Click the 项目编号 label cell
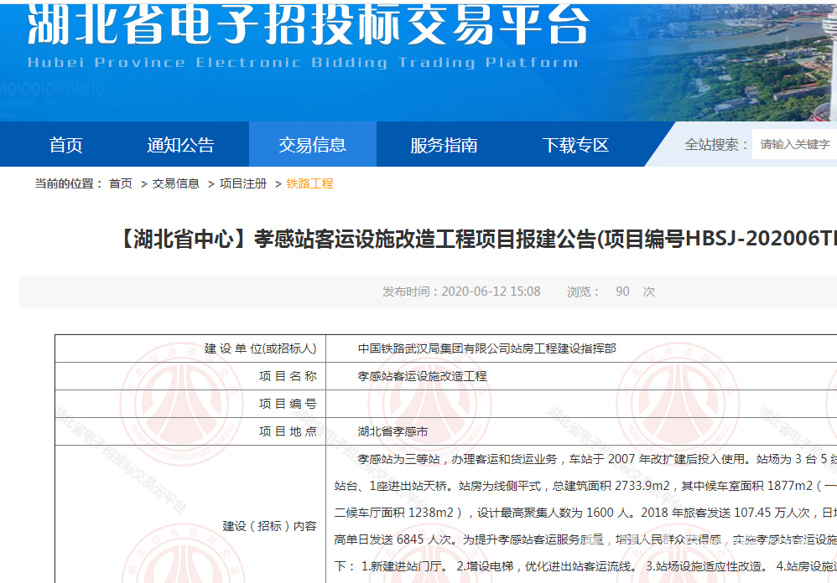This screenshot has width=837, height=583. [x=190, y=404]
